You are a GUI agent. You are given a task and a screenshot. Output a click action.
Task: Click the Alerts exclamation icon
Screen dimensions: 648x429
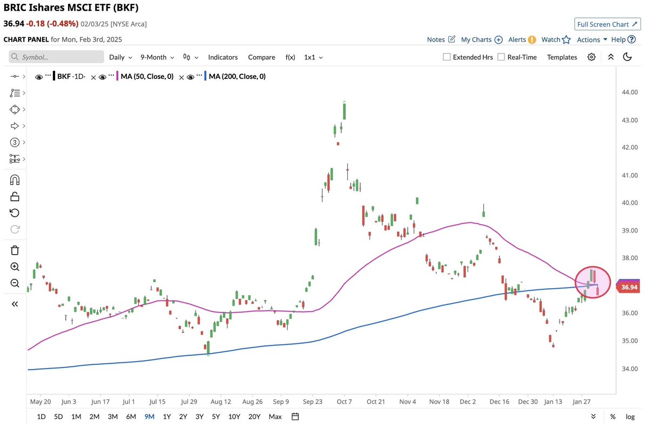click(x=532, y=39)
